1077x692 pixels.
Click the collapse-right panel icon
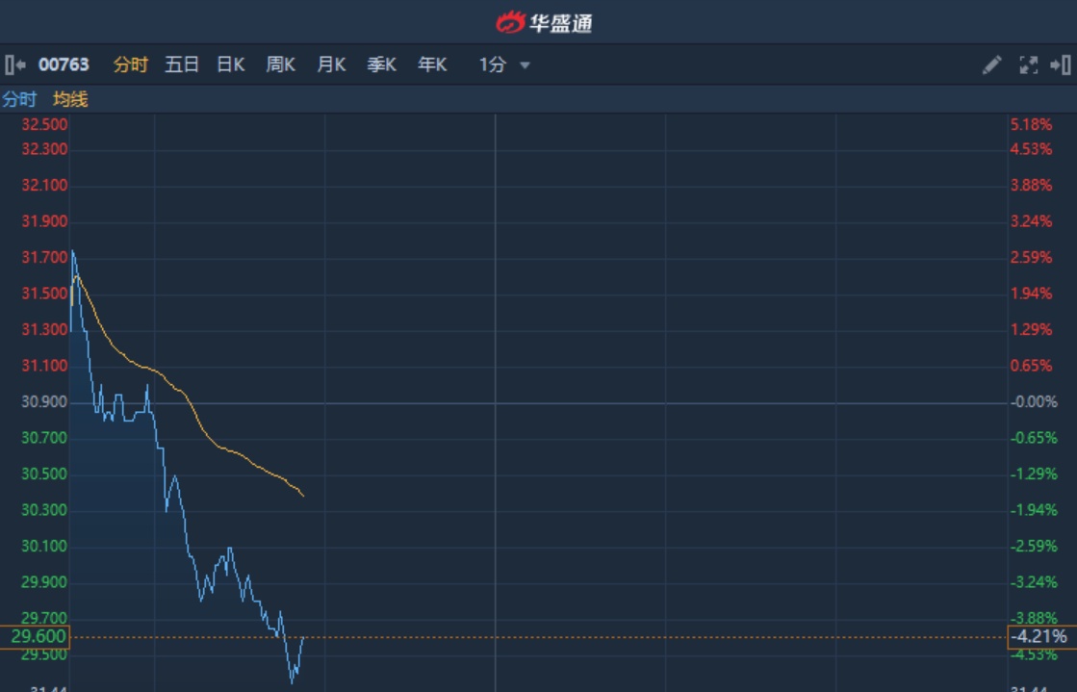(x=1061, y=64)
